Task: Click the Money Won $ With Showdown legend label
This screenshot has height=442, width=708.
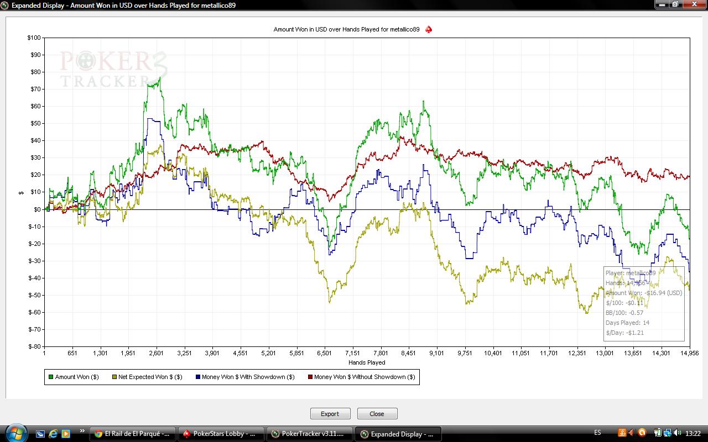Action: (x=248, y=377)
